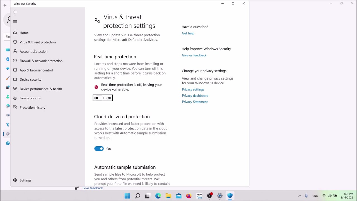Open taskbar Search magnifier
This screenshot has height=201, width=357.
tap(138, 196)
